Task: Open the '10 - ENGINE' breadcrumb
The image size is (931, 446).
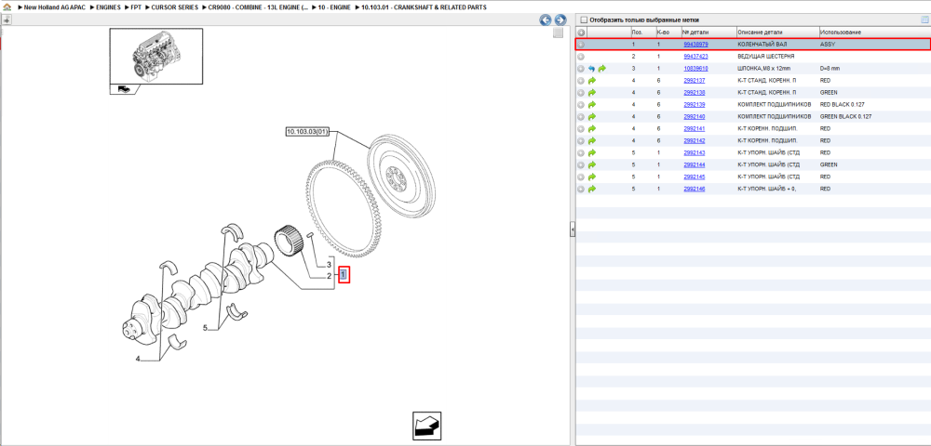Action: coord(334,7)
